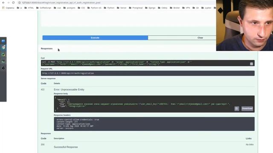View site information icon in address bar
Viewport: 273px width, 153px height.
(x=20, y=3)
